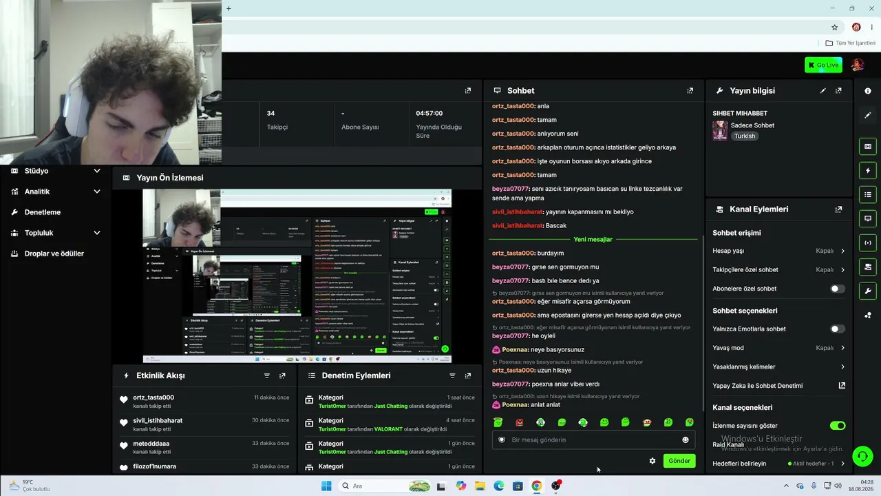
Task: Pop out the Sohbet chat panel
Action: tap(690, 90)
